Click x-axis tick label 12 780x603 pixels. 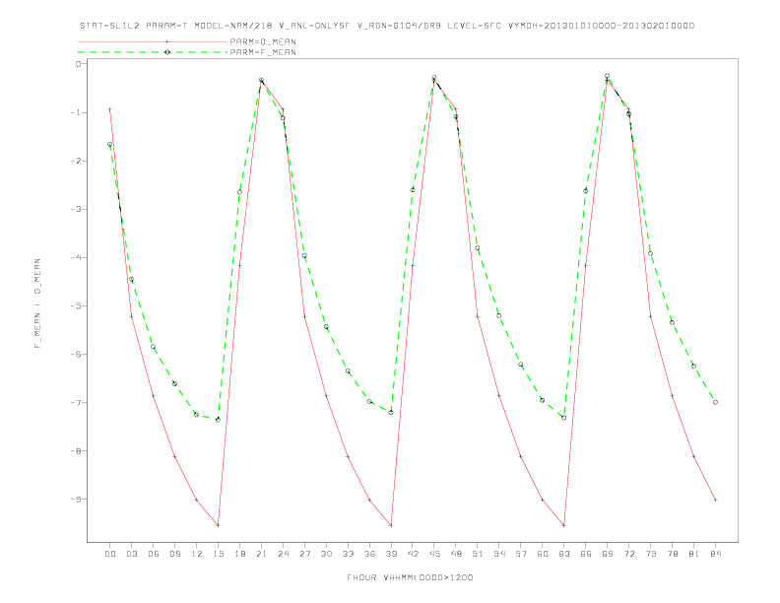point(197,554)
